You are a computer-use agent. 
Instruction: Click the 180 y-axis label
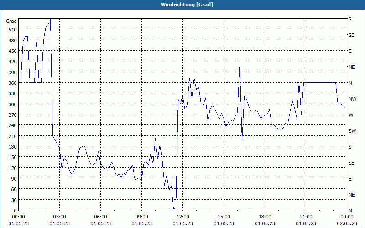click(x=13, y=146)
